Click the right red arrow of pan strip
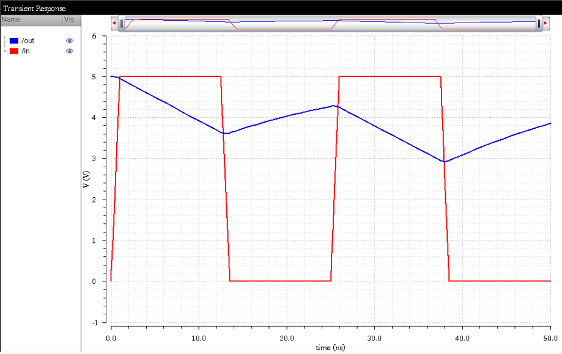 click(545, 23)
